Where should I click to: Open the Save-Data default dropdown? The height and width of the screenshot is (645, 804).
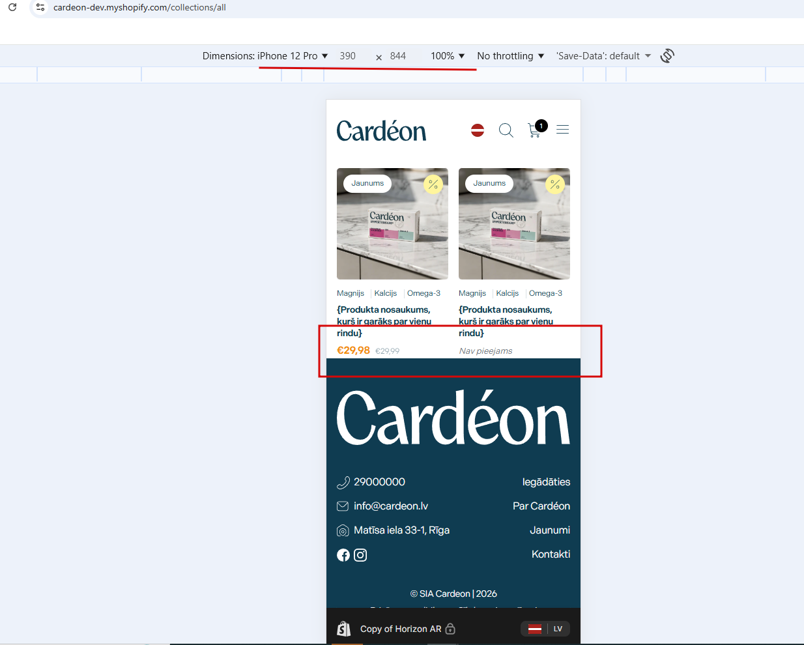pos(604,56)
